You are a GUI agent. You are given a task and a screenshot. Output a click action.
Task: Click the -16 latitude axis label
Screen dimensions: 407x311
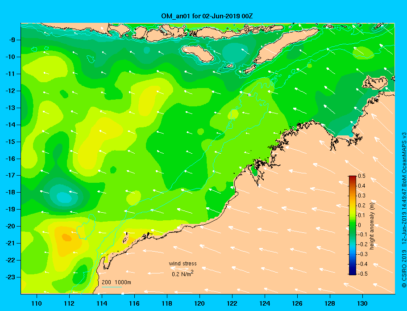10,159
